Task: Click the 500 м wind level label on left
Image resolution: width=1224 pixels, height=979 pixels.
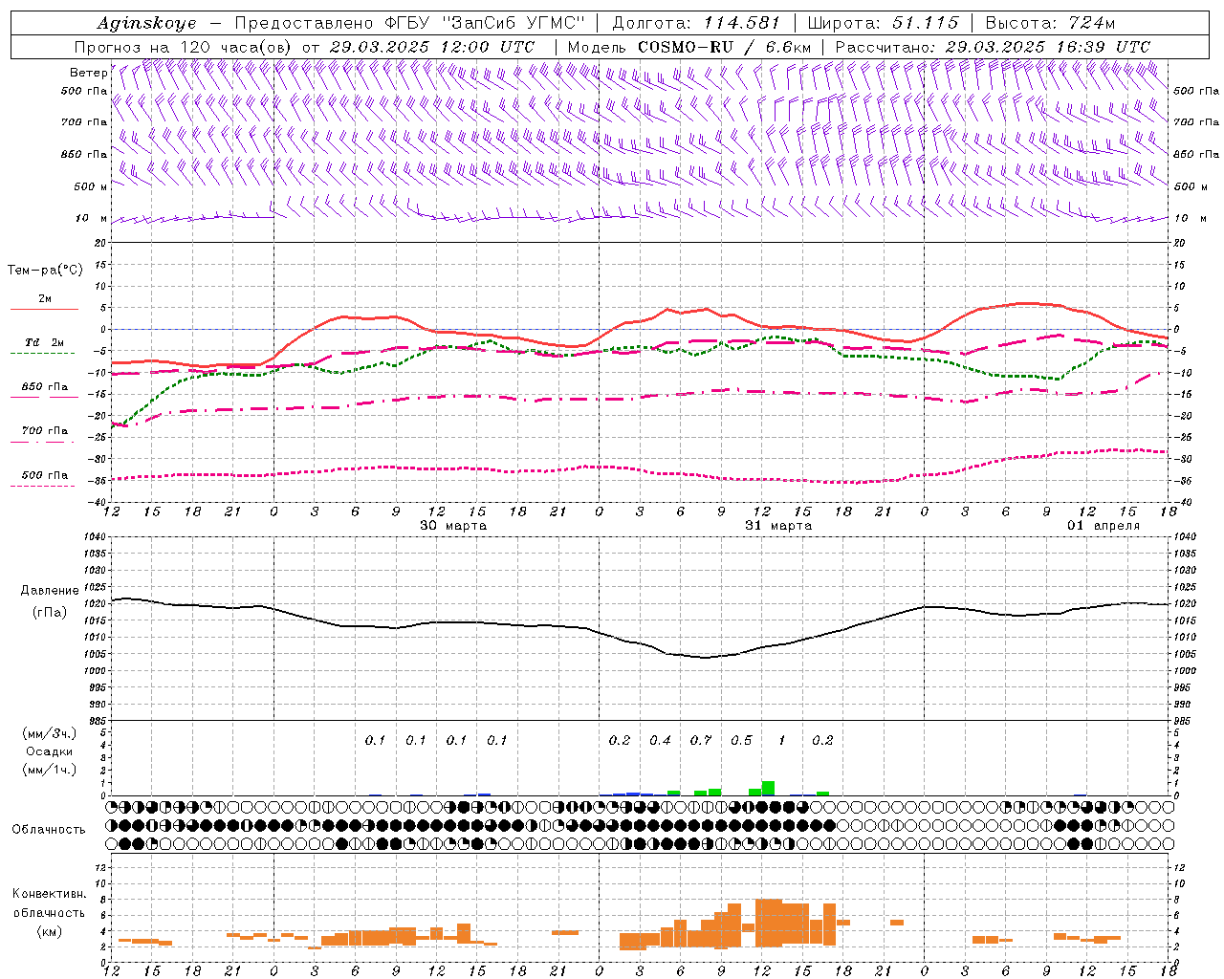Action: [x=91, y=186]
